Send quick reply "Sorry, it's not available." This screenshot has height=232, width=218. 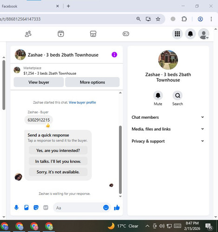[58, 172]
